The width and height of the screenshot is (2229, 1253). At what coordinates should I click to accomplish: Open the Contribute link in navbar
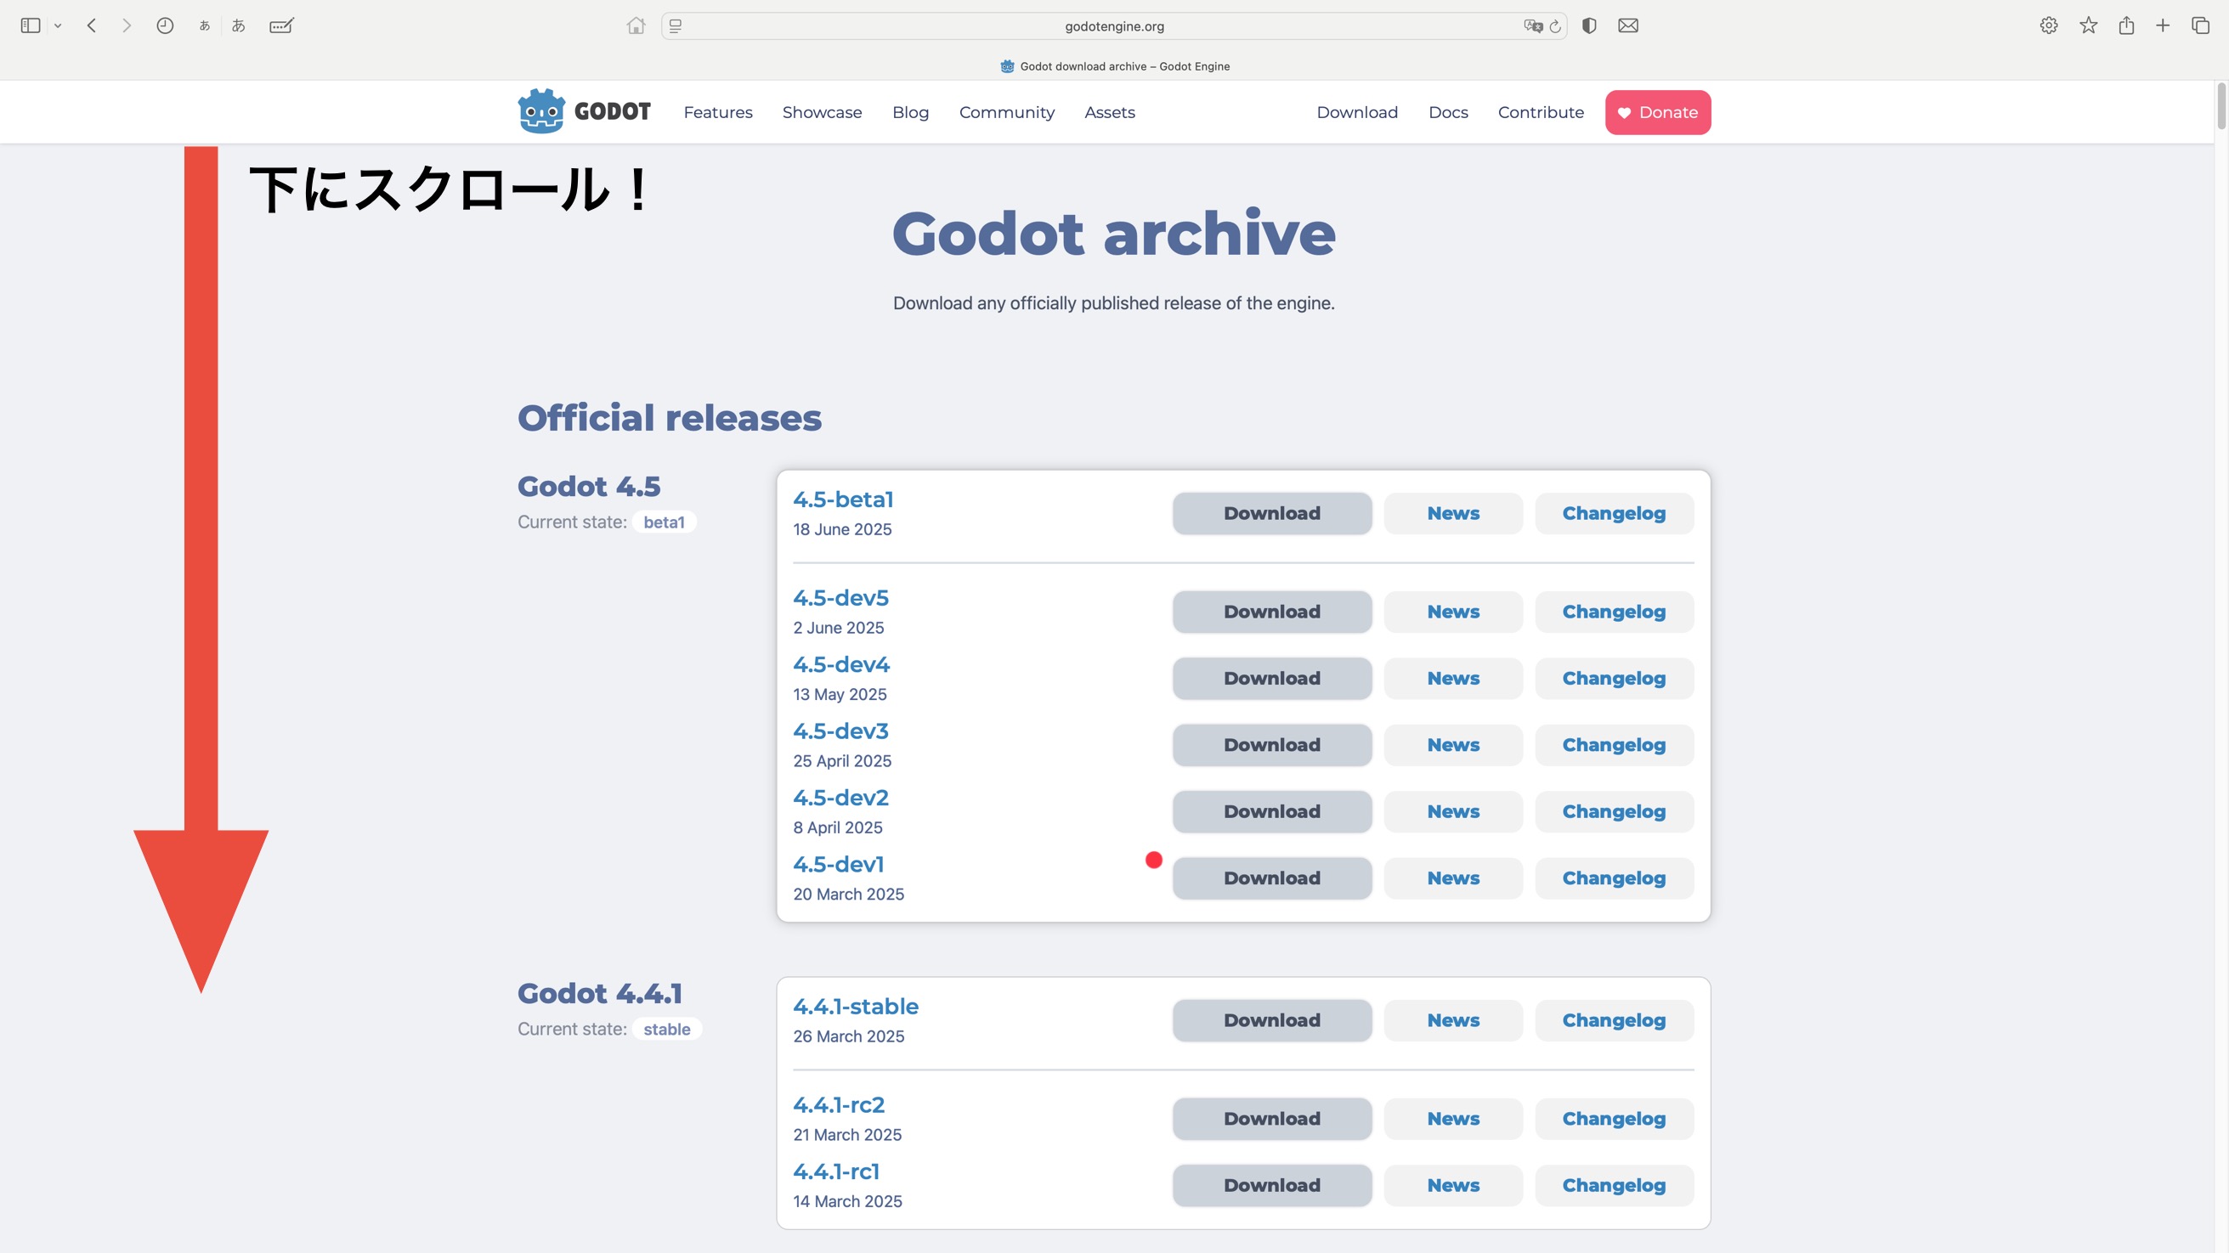click(x=1540, y=112)
